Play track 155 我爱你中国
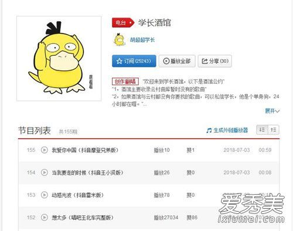293x231 pixels. [x=45, y=150]
